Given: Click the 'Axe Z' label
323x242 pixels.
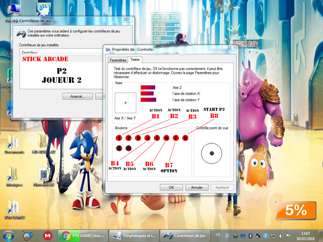Looking at the screenshot, I should [177, 88].
